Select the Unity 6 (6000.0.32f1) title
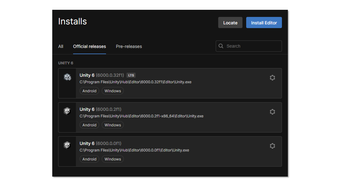 click(x=102, y=75)
